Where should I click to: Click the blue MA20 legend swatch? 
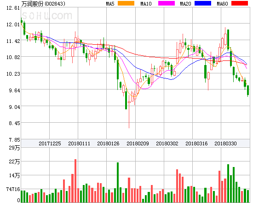[x=203, y=3]
